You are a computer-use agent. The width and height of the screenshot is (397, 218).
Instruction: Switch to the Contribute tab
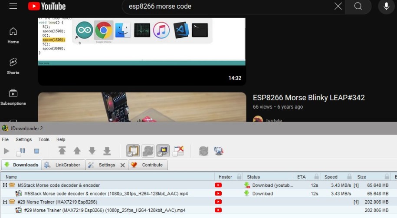pos(148,165)
